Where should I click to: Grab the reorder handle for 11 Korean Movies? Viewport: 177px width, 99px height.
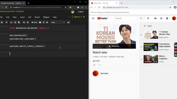pyautogui.click(x=141, y=35)
